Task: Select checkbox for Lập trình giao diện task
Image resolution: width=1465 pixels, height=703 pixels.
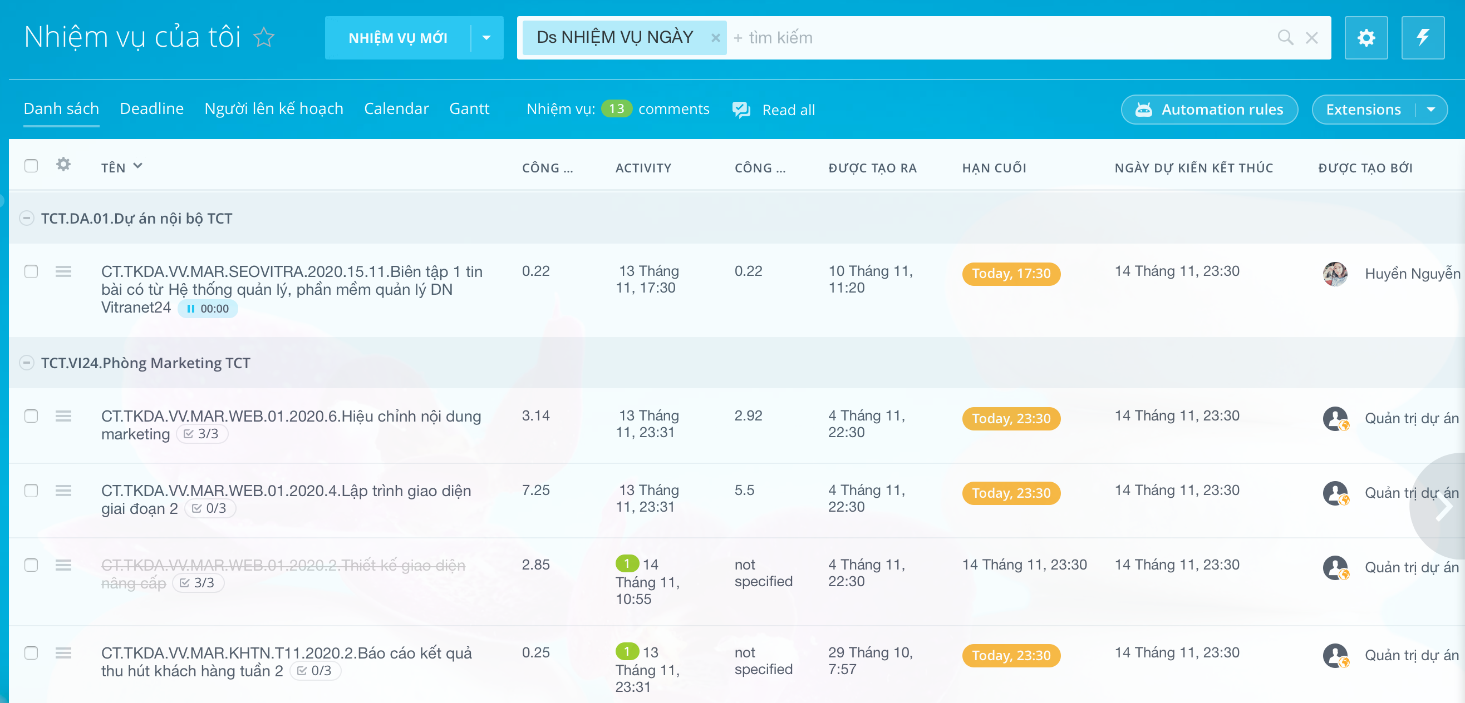Action: (x=31, y=491)
